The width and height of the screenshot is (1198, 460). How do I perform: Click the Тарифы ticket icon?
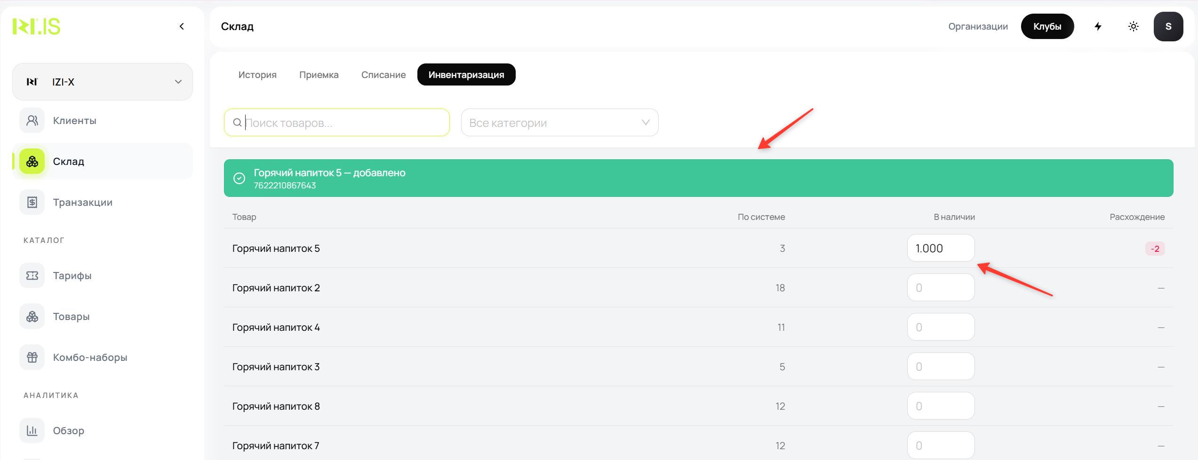pyautogui.click(x=32, y=276)
